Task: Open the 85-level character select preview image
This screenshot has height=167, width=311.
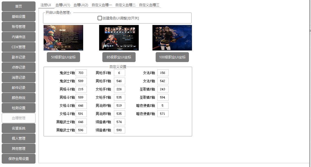Action: point(119,38)
